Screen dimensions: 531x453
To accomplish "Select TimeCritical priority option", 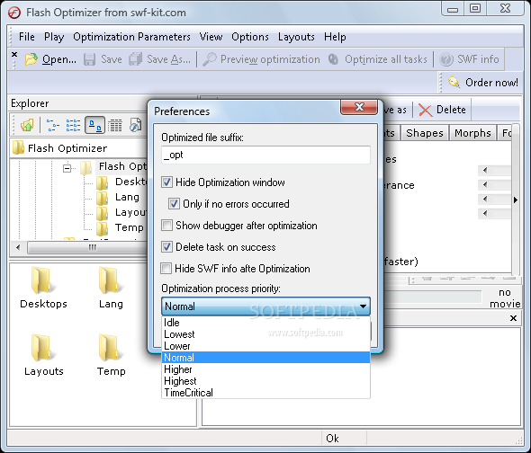I will (265, 393).
